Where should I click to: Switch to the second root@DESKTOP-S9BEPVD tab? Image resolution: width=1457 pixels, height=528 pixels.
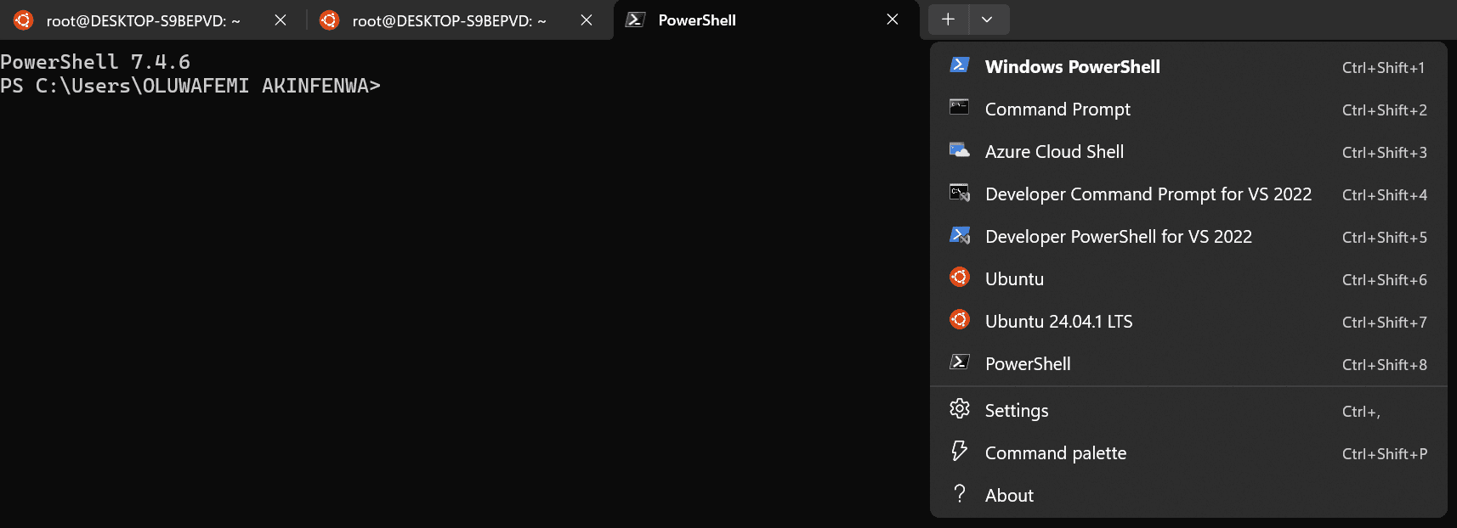pos(448,20)
